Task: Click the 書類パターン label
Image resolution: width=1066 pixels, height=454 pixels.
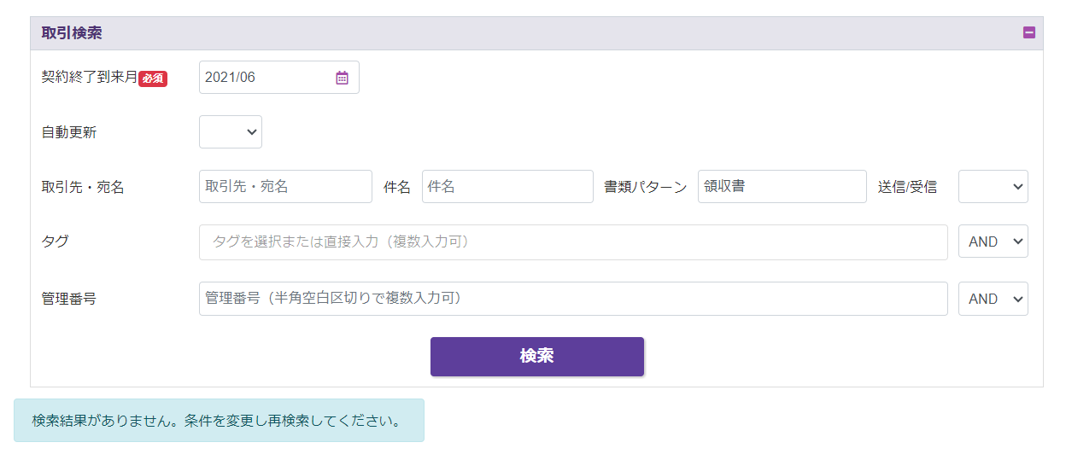Action: (x=645, y=188)
